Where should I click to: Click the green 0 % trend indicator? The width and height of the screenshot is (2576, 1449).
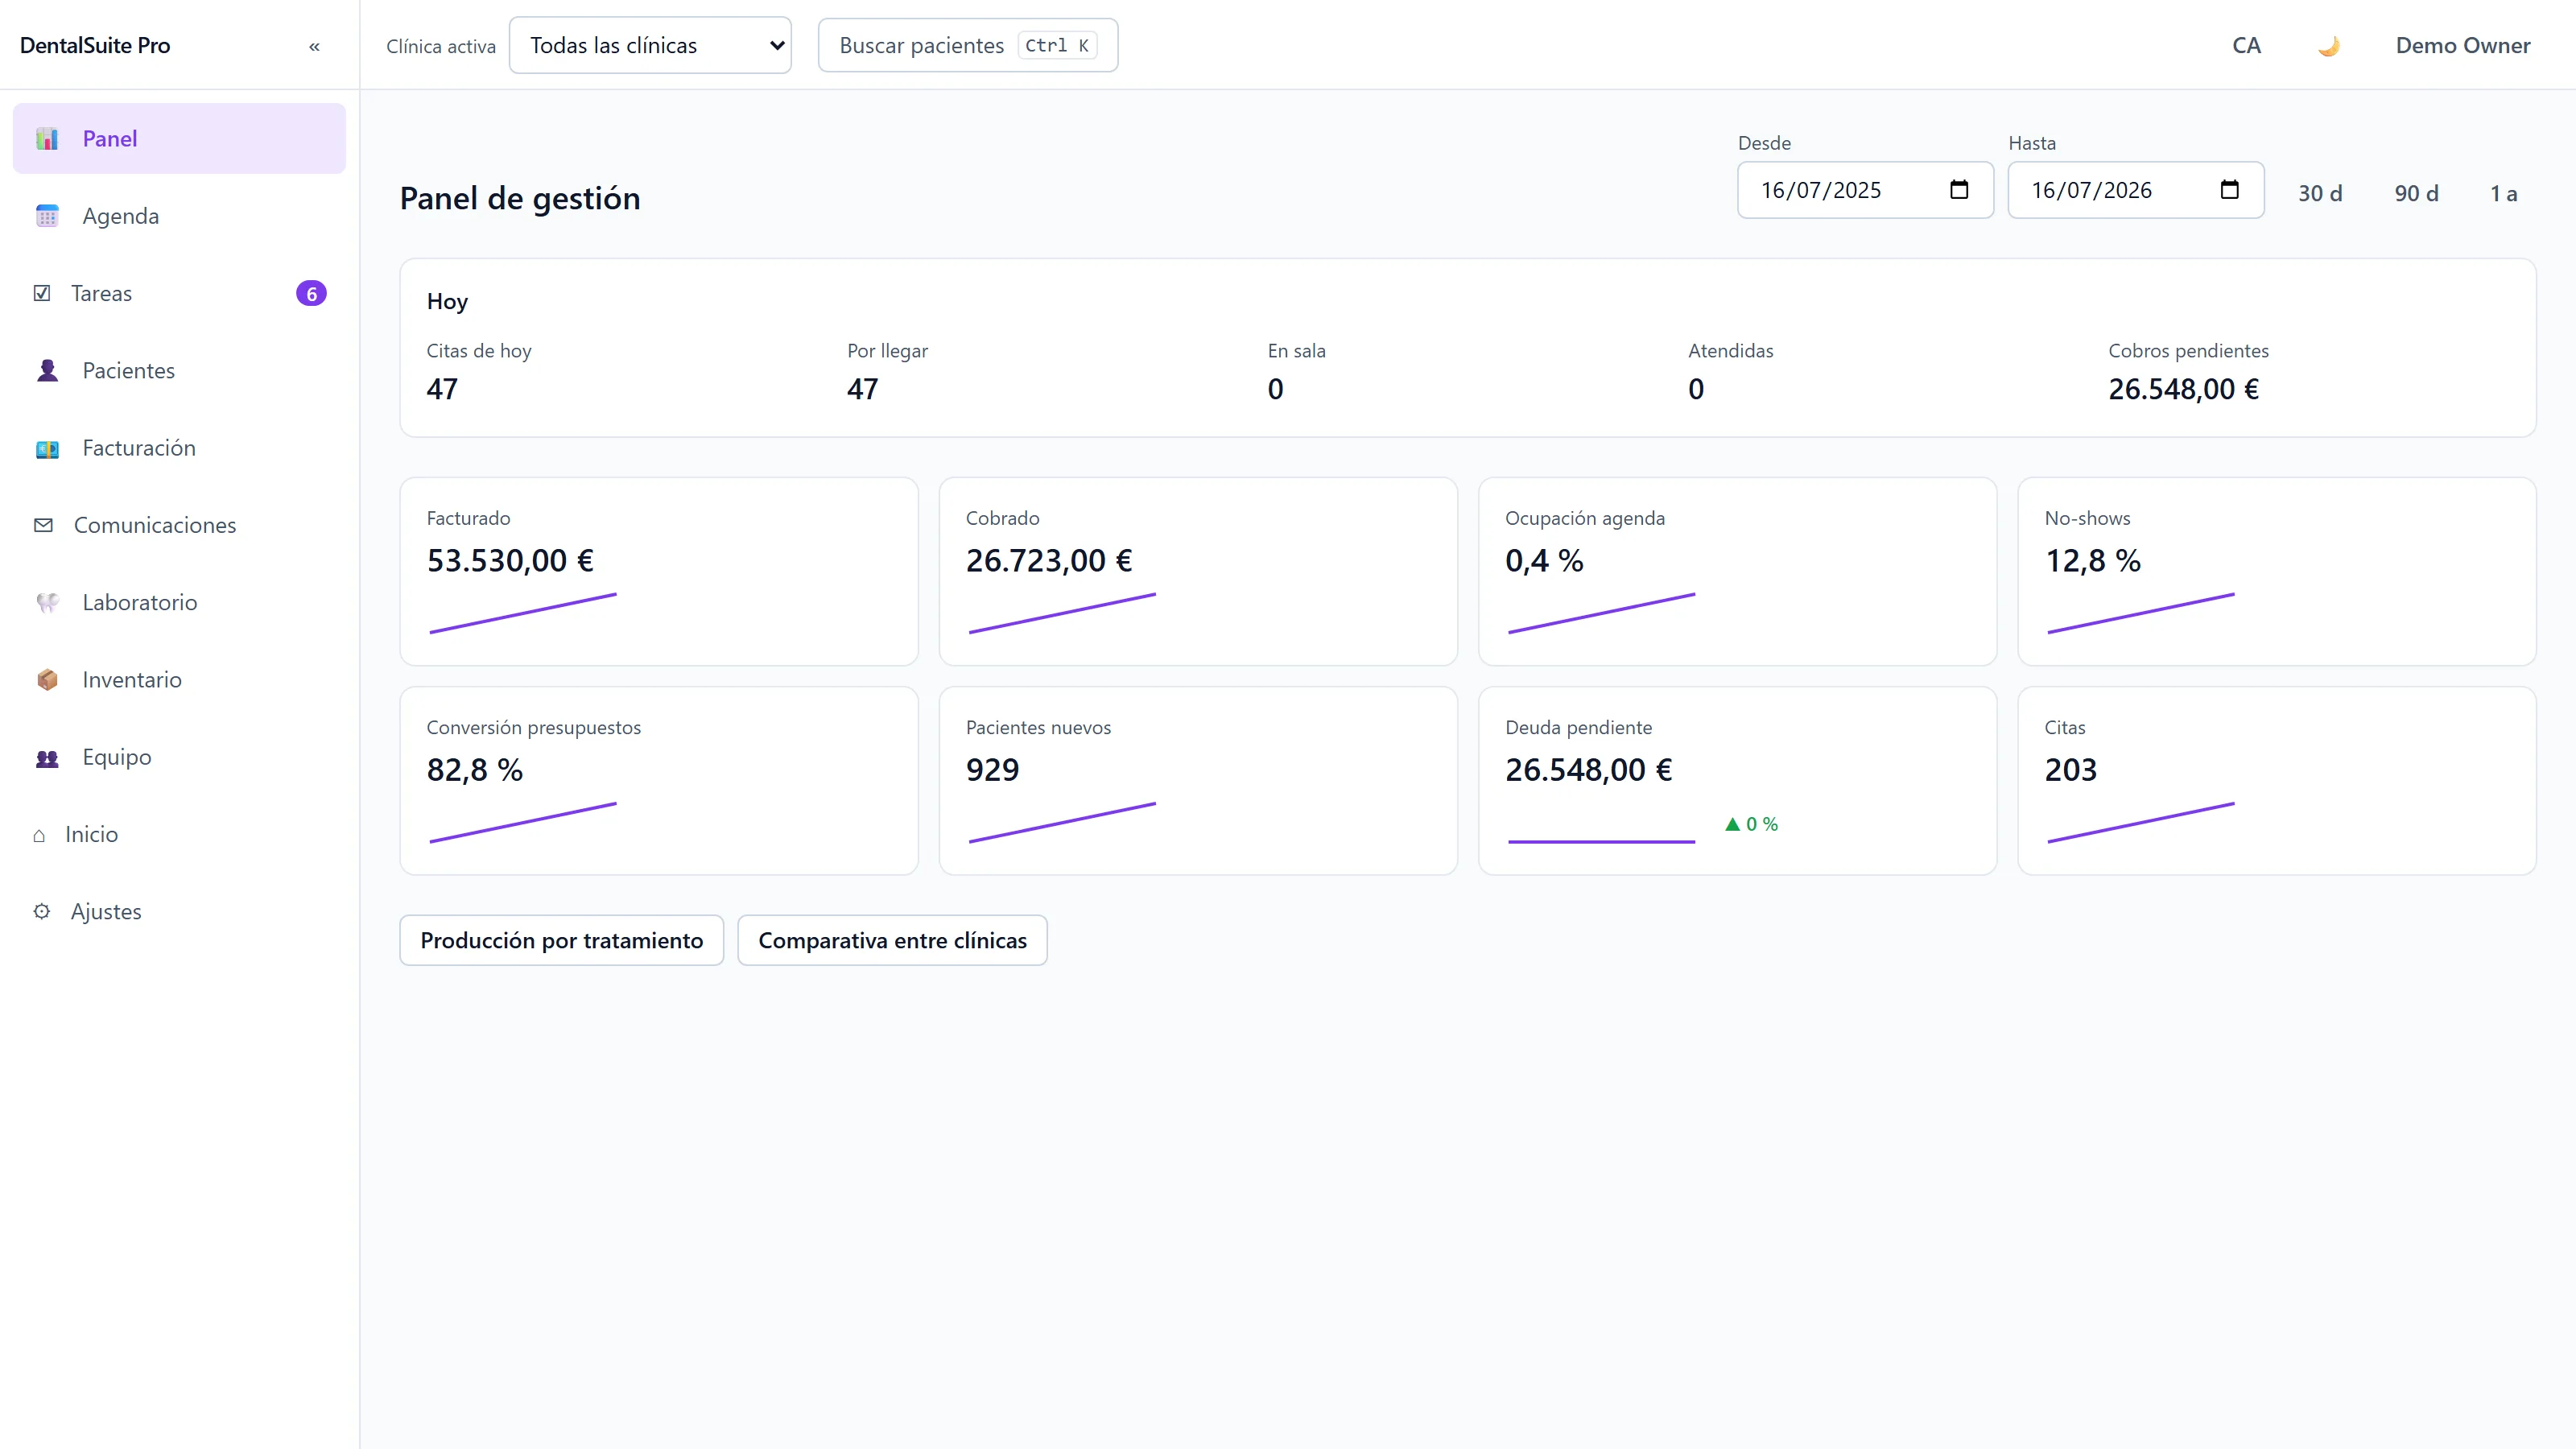click(1752, 824)
